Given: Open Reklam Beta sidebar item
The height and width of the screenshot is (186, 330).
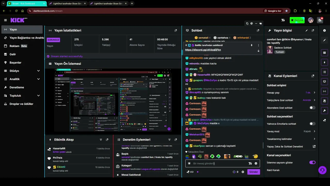Looking at the screenshot, I should (x=22, y=46).
